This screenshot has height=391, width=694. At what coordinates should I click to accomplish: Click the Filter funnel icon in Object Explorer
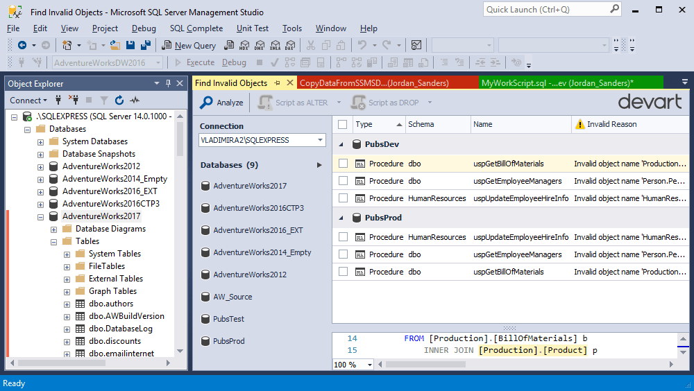[x=104, y=101]
